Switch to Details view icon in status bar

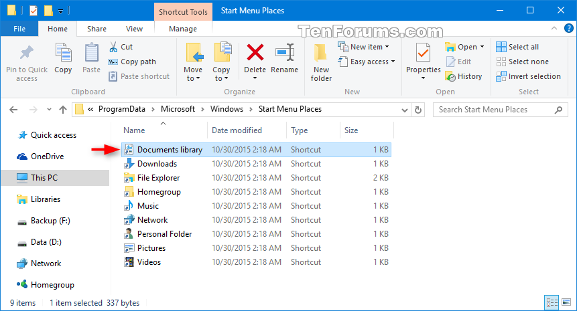[x=552, y=302]
